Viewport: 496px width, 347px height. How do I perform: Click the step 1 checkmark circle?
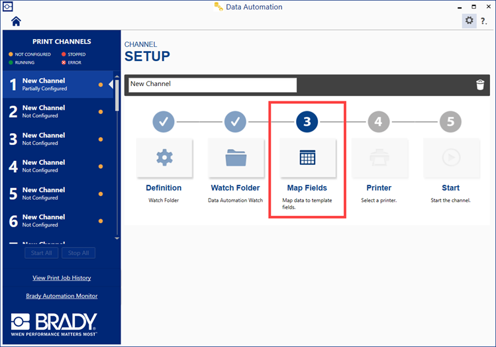click(x=164, y=121)
